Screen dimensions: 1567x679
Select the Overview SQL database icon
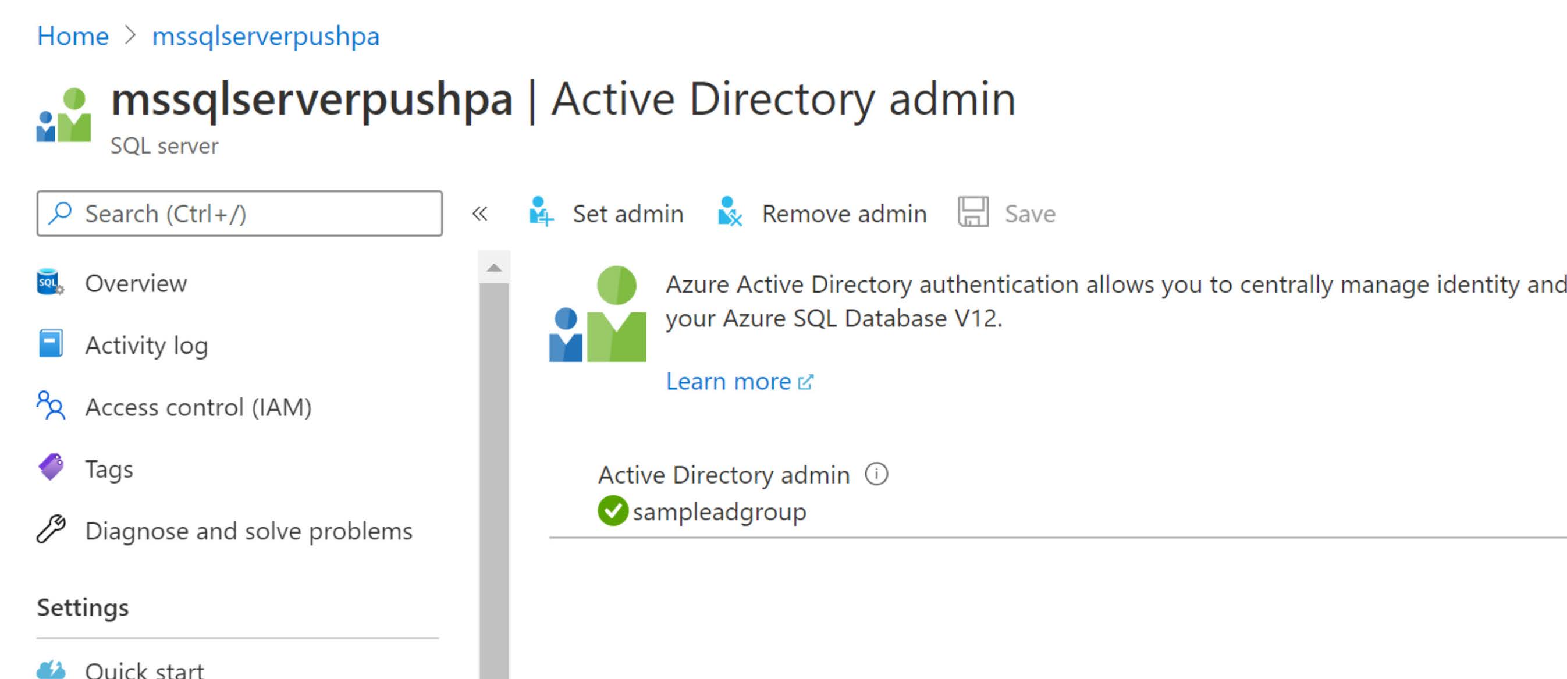(50, 283)
